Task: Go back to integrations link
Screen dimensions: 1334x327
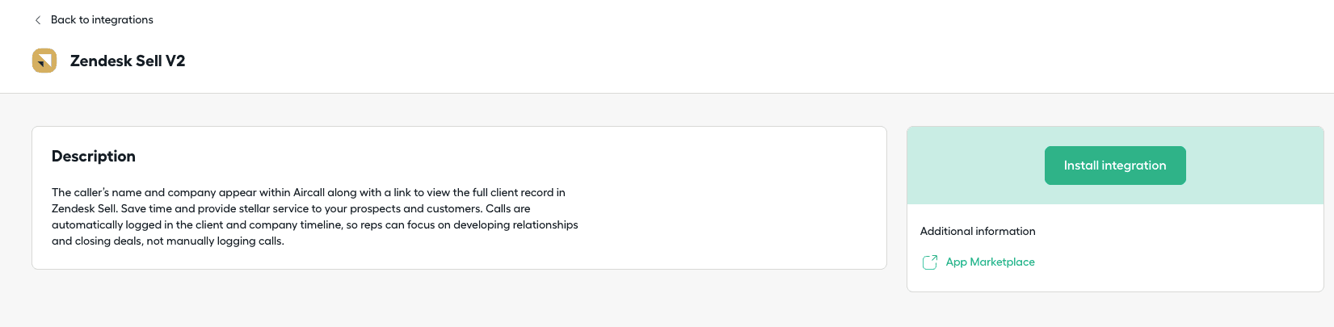Action: click(102, 20)
